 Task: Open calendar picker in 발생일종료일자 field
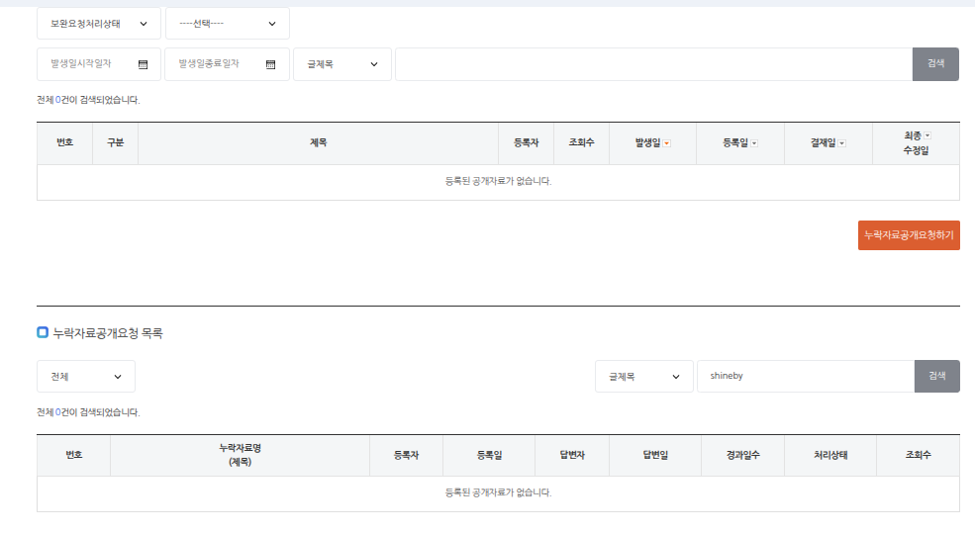coord(270,64)
